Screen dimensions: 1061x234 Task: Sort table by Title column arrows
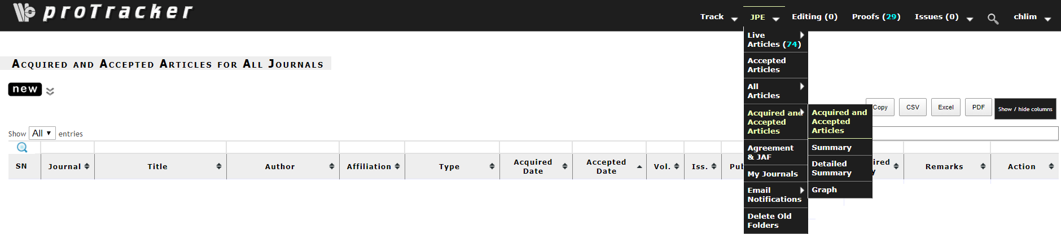(x=219, y=166)
